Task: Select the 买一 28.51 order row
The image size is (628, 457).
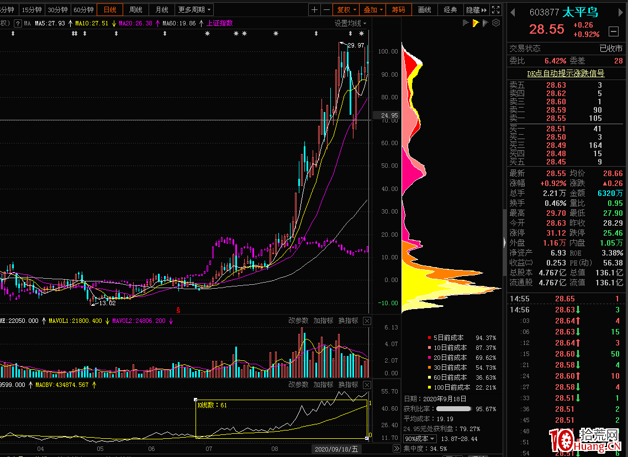Action: click(566, 129)
